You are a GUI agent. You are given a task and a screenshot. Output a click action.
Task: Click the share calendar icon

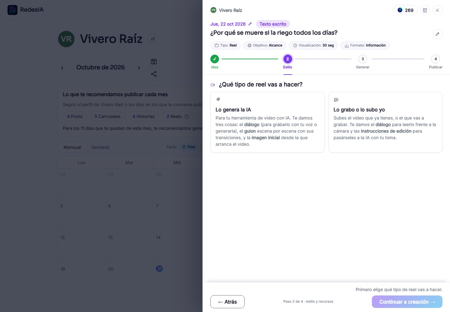pos(154,74)
